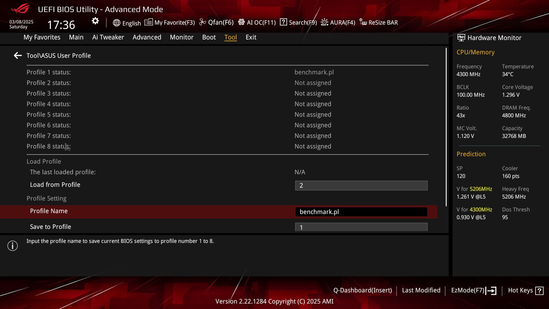Open the Ai Tweaker tab
Image resolution: width=549 pixels, height=309 pixels.
click(x=108, y=37)
